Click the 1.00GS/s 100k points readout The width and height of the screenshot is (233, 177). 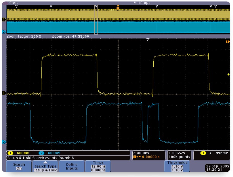[x=179, y=155]
